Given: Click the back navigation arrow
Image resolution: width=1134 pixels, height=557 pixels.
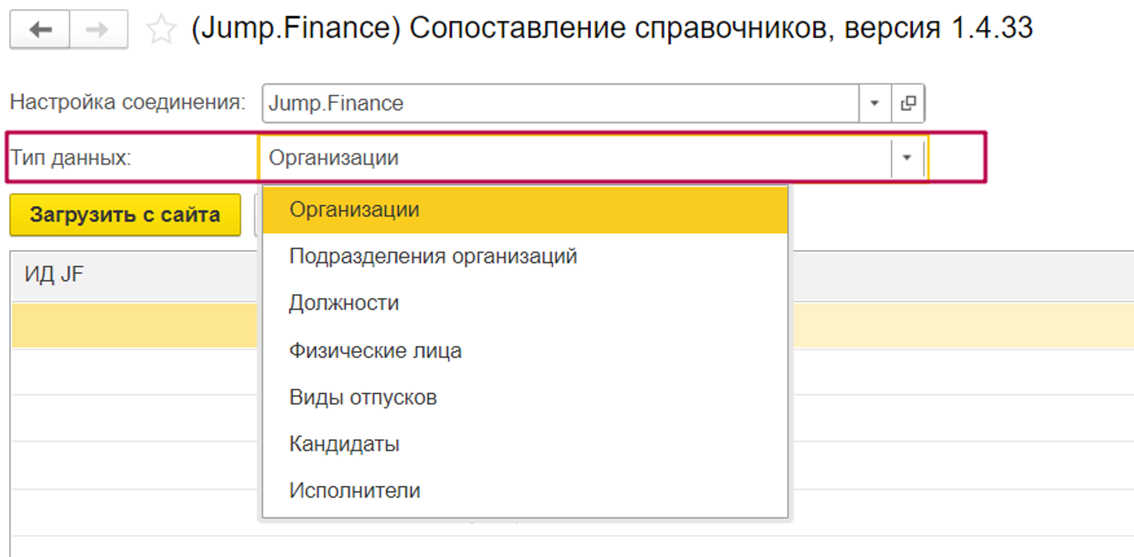Looking at the screenshot, I should click(40, 29).
